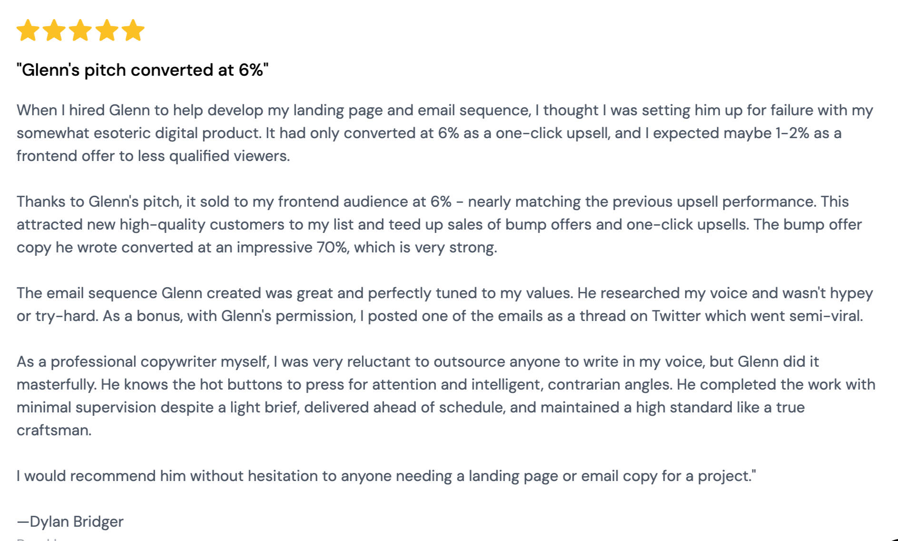Select the fifth gold rating star
898x541 pixels.
coord(133,30)
